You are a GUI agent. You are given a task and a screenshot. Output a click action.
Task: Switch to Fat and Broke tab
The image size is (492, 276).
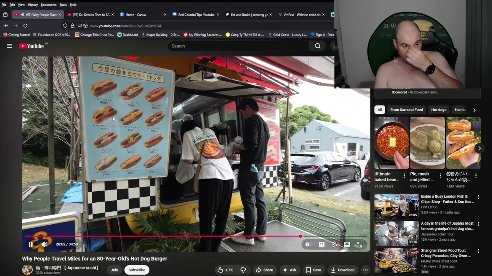click(x=248, y=15)
